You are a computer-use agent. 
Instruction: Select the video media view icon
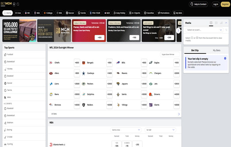click(x=211, y=23)
